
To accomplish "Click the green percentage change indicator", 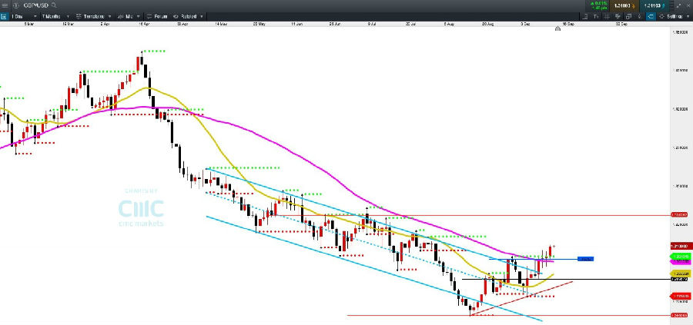I will coord(599,5).
